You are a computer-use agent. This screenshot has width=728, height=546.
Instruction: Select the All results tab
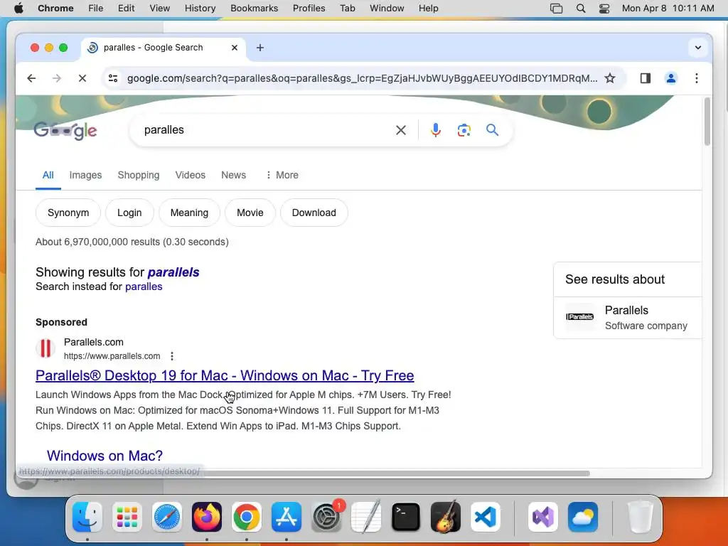(x=48, y=175)
